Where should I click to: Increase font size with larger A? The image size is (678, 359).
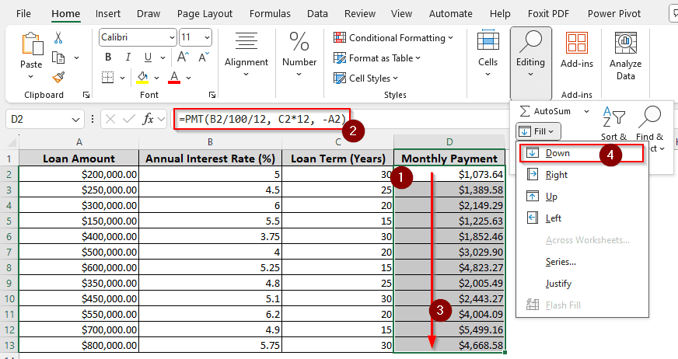click(183, 57)
